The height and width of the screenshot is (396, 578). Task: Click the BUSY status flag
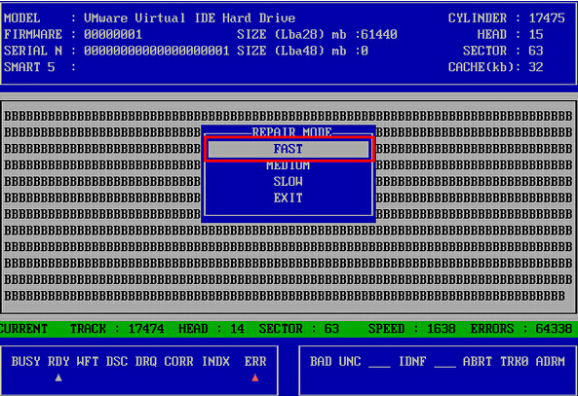[25, 361]
